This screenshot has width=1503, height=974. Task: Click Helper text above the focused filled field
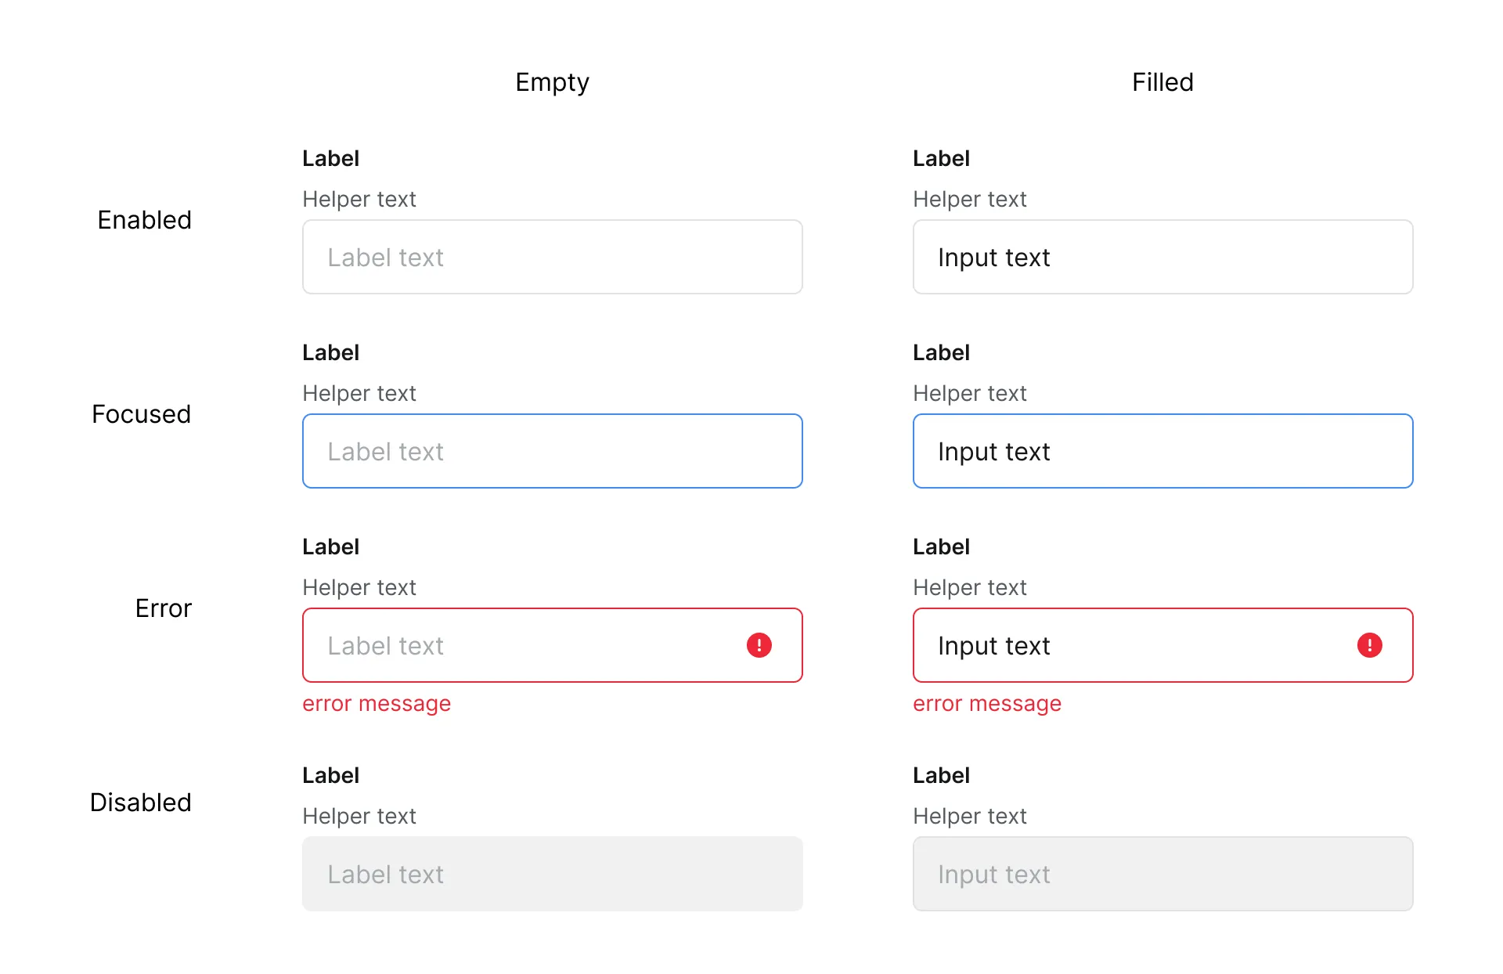pos(969,393)
